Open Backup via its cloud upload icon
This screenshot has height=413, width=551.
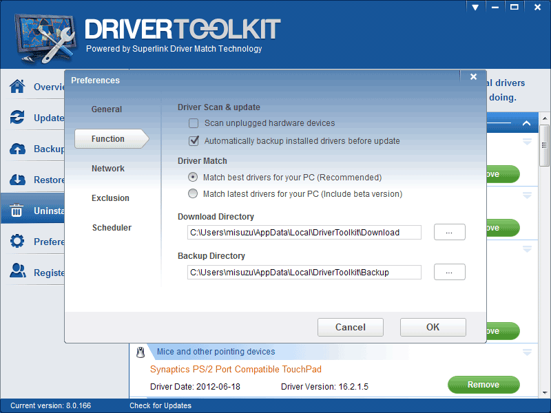(18, 149)
